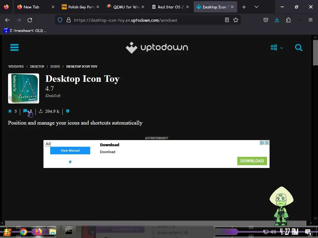Image resolution: width=318 pixels, height=238 pixels.
Task: Click the green Peridot desktop character
Action: tap(281, 206)
